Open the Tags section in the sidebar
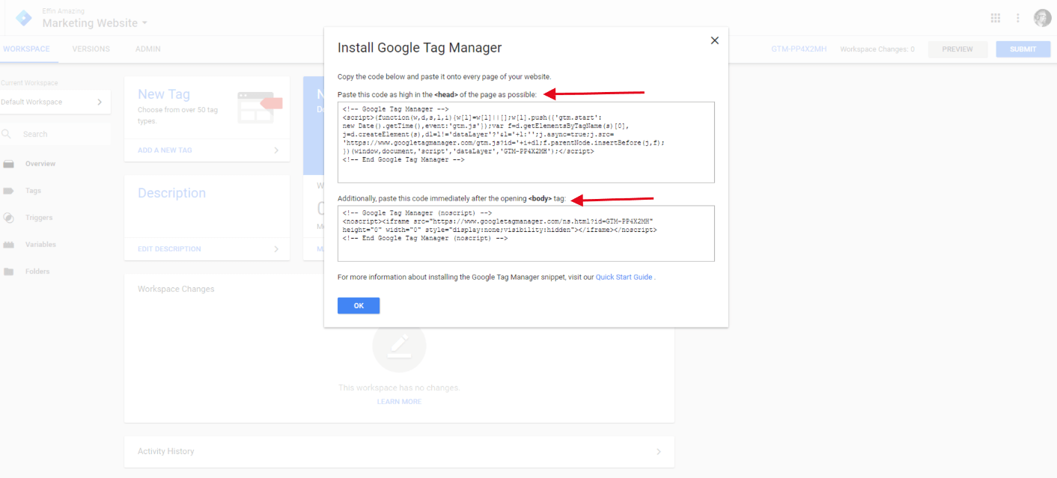 (34, 190)
